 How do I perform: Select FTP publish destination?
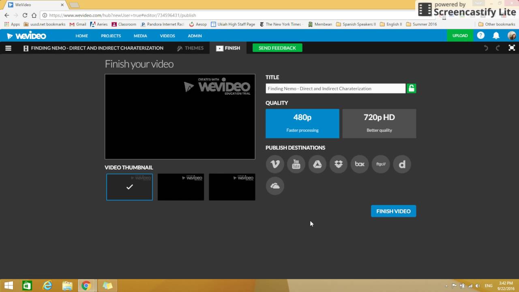click(381, 164)
